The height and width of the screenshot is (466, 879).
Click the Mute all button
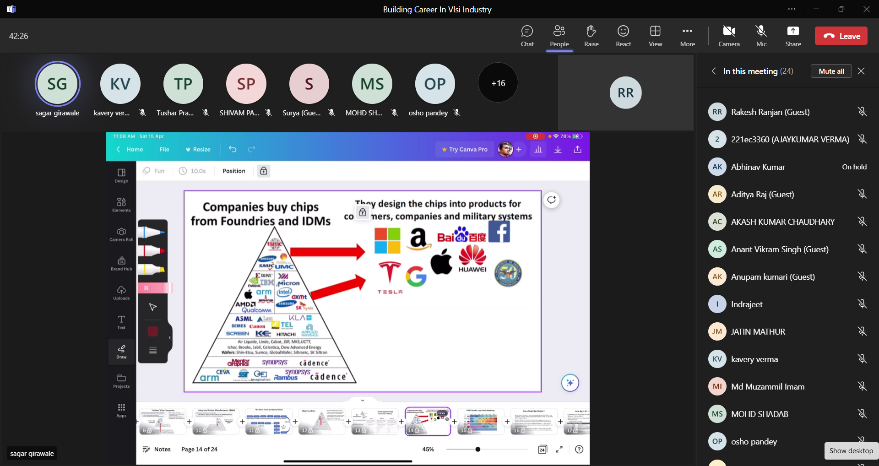coord(831,71)
